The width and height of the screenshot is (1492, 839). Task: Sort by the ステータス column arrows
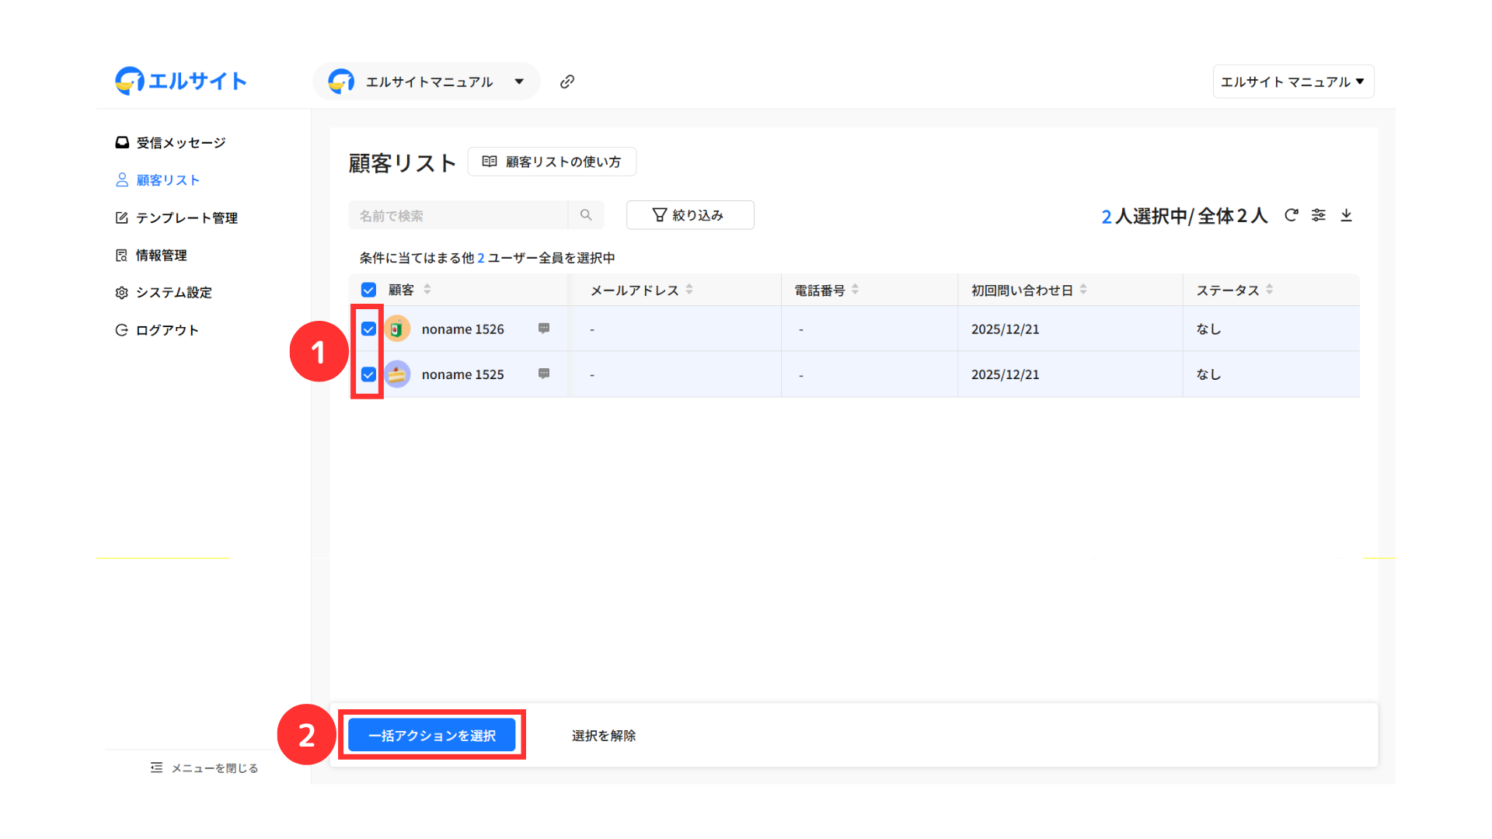[x=1269, y=290]
